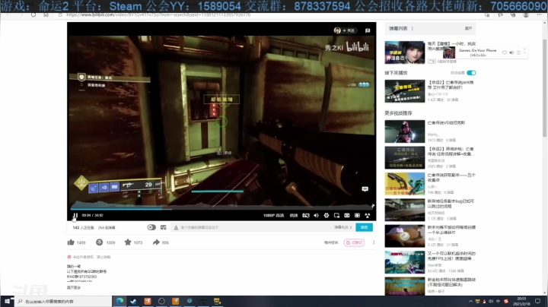
Task: Open Steam from the taskbar
Action: (x=133, y=301)
